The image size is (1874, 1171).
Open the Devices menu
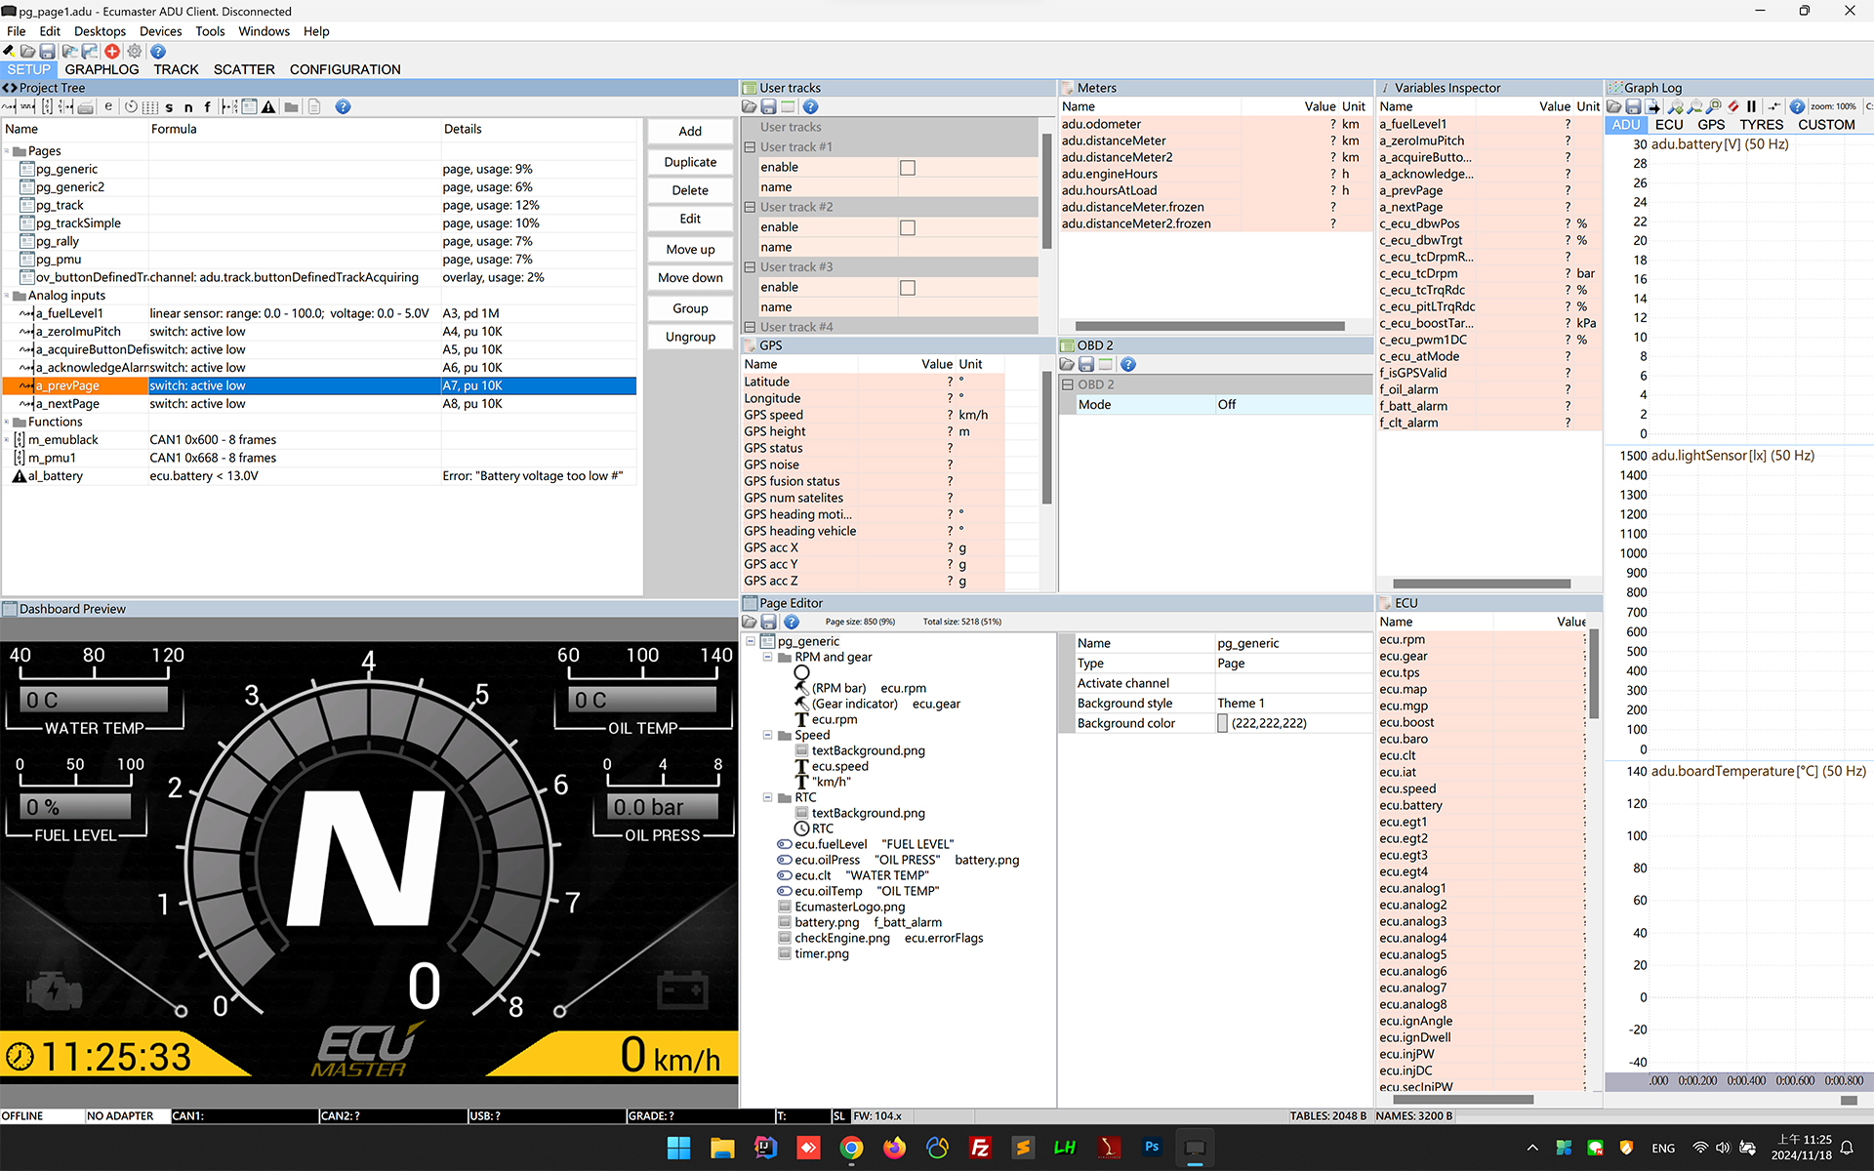click(160, 31)
